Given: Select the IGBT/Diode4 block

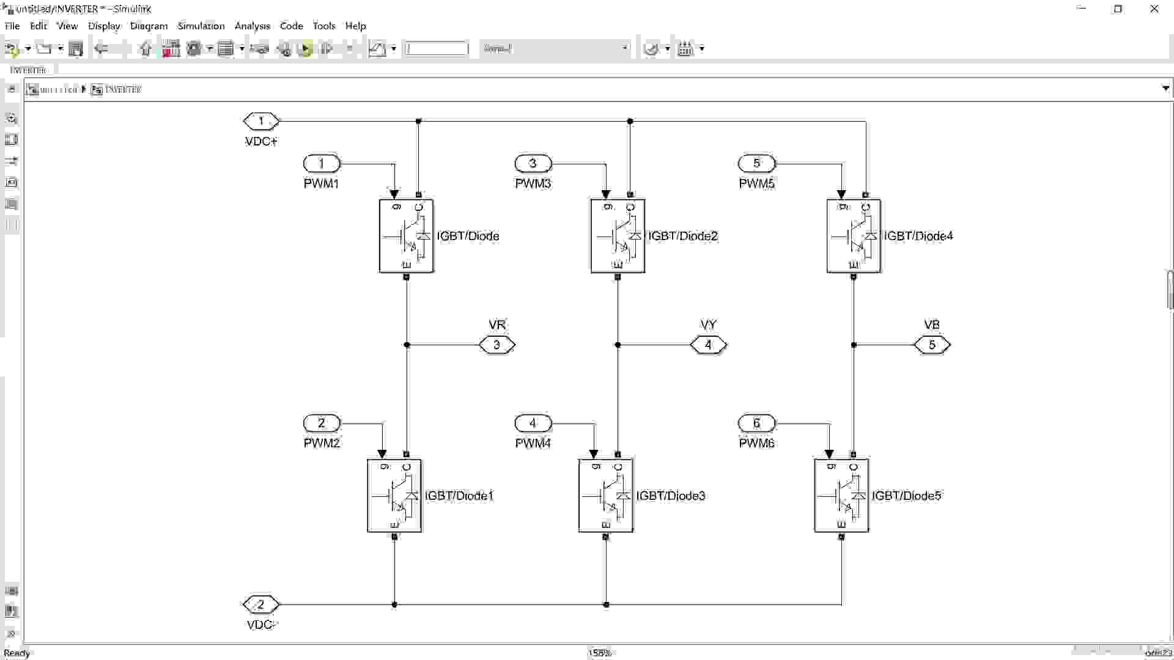Looking at the screenshot, I should (x=854, y=236).
